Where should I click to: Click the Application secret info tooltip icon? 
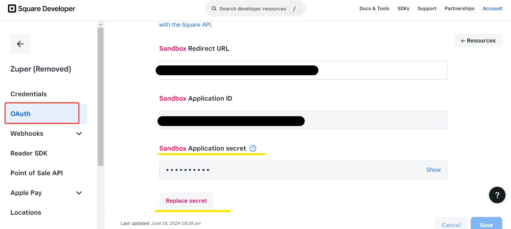(x=253, y=148)
